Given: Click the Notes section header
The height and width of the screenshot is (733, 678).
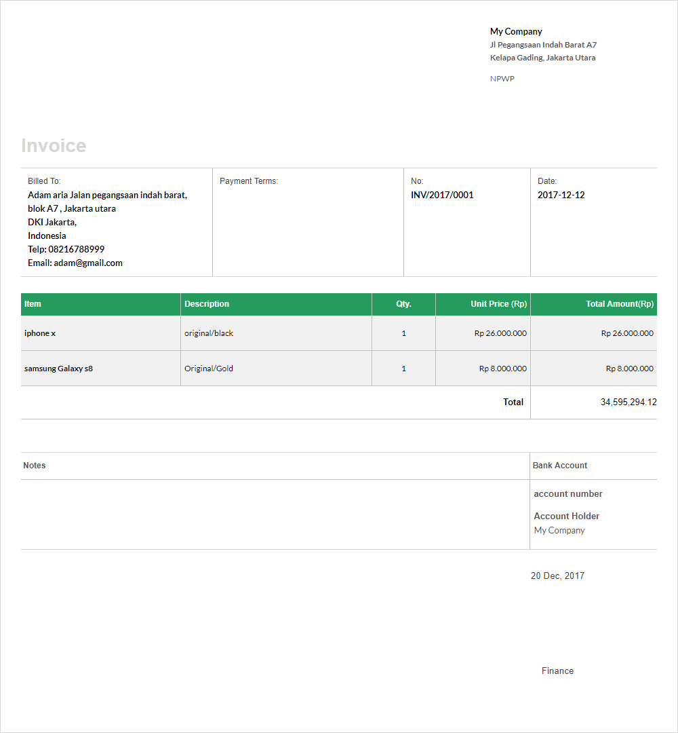Looking at the screenshot, I should tap(34, 465).
